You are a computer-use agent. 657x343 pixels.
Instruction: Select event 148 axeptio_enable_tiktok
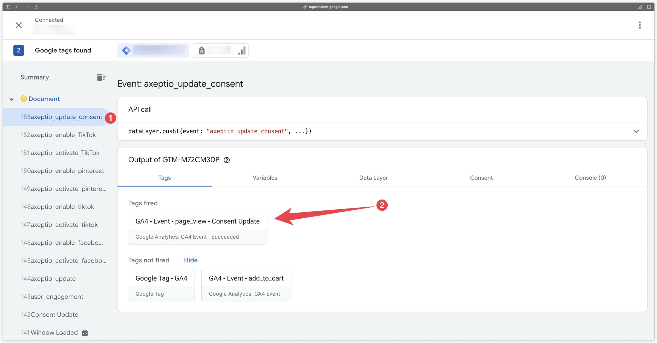tap(57, 207)
